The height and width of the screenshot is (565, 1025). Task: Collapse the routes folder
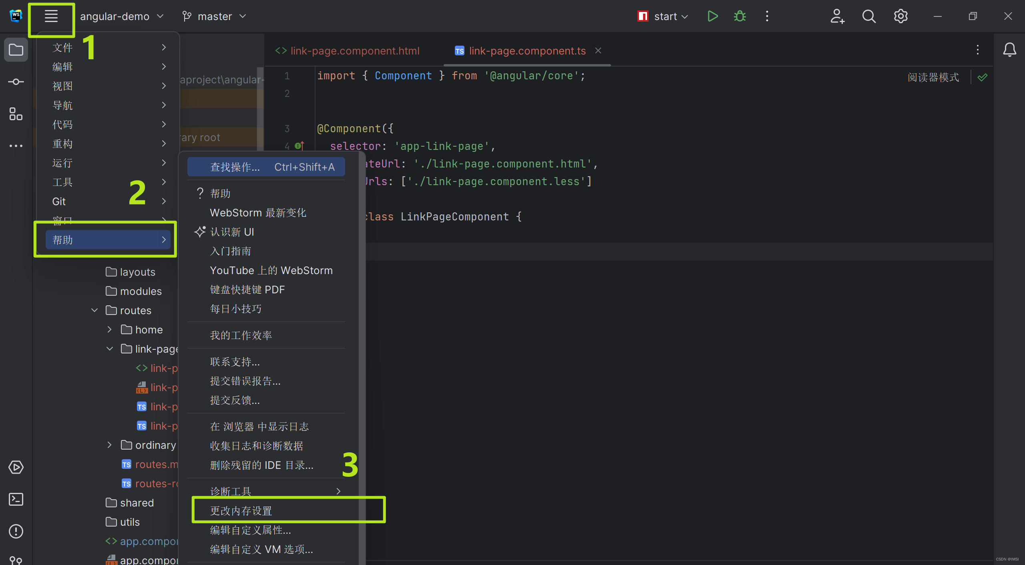[x=94, y=310]
